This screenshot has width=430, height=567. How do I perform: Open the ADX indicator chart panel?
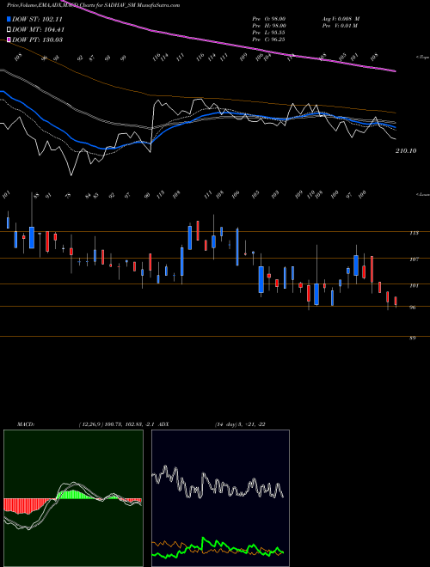pos(220,498)
